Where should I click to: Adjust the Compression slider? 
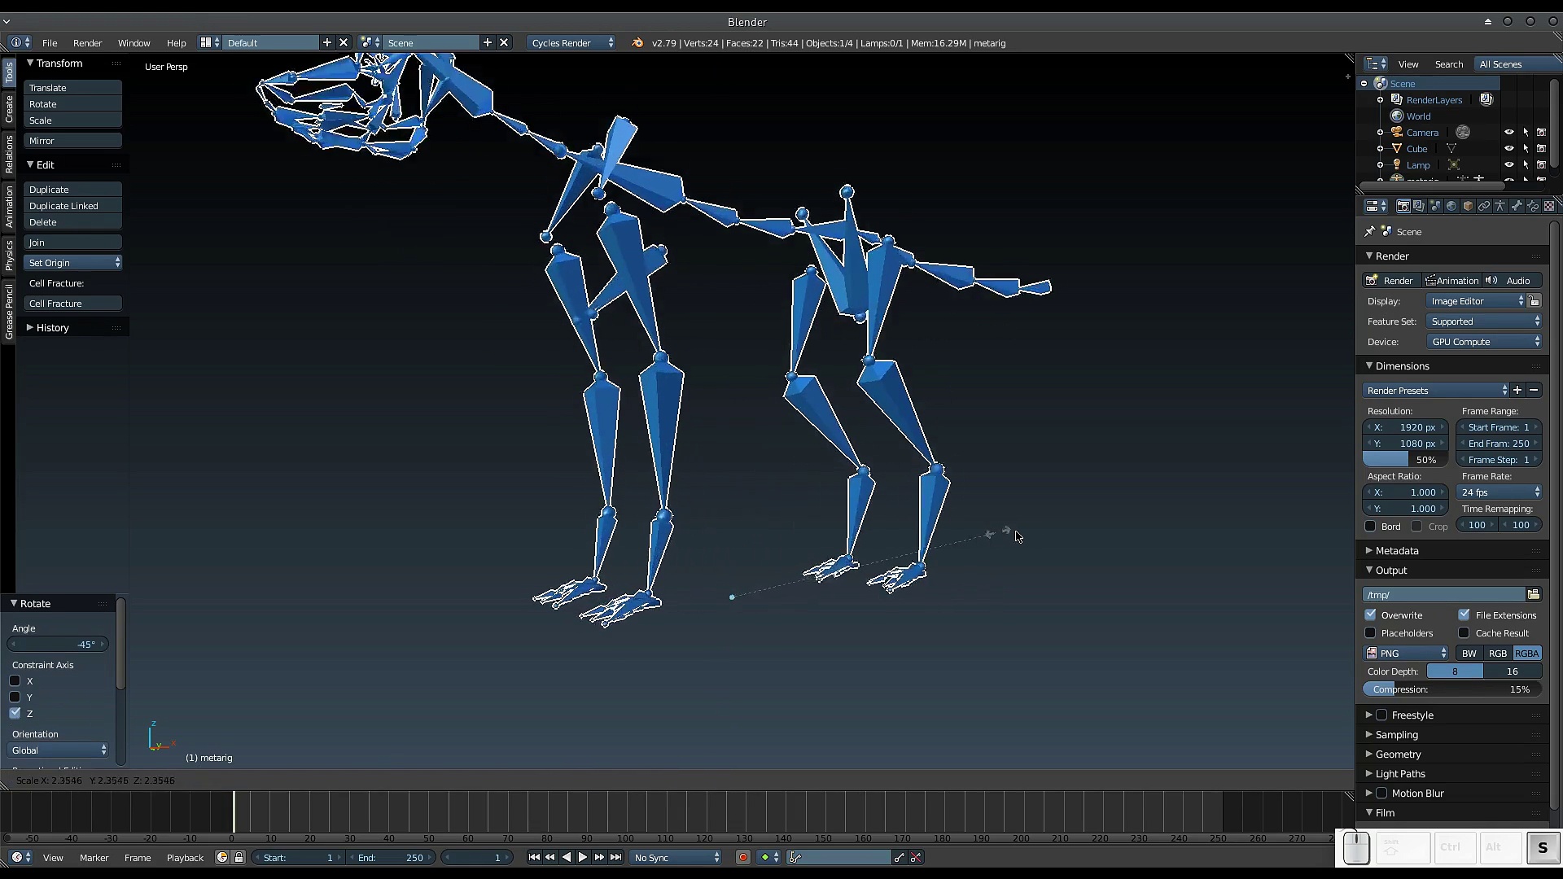[1452, 689]
